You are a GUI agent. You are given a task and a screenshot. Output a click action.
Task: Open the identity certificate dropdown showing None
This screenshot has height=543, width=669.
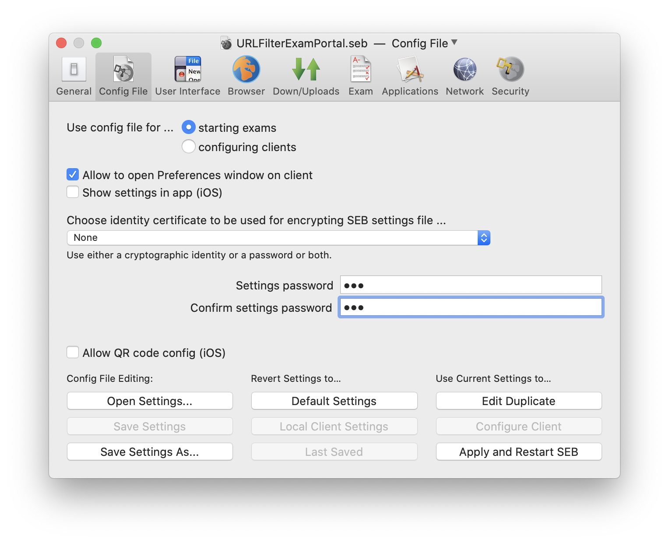[x=278, y=238]
